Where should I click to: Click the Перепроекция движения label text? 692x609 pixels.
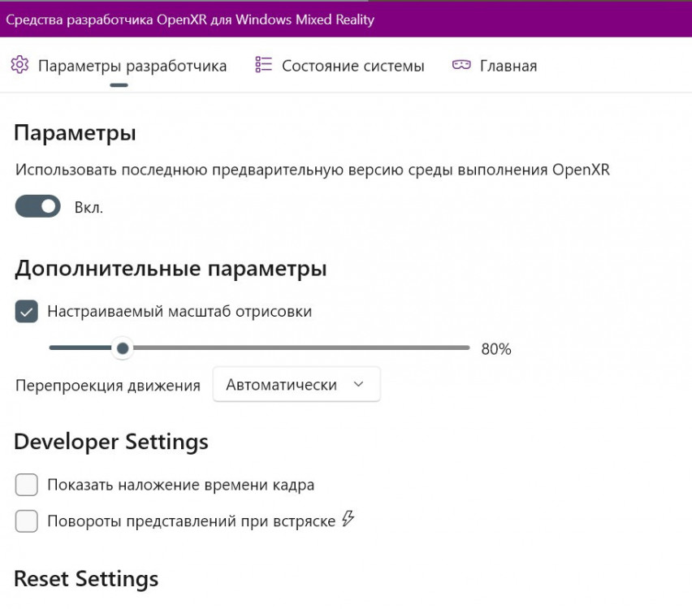coord(108,386)
